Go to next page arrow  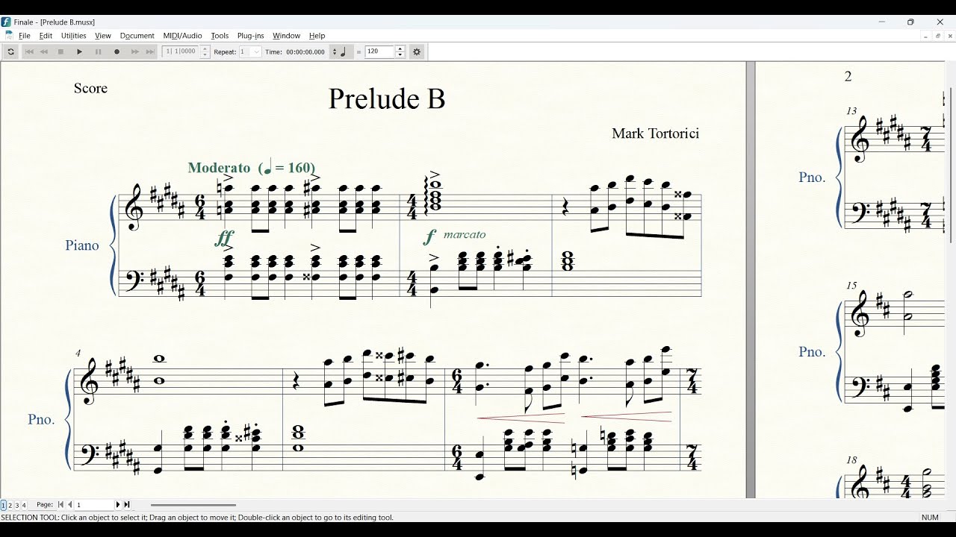click(118, 505)
